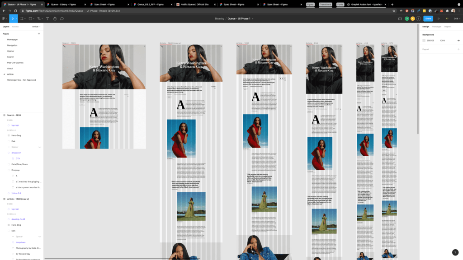The width and height of the screenshot is (463, 260).
Task: Switch to the Inspect tab
Action: (448, 27)
